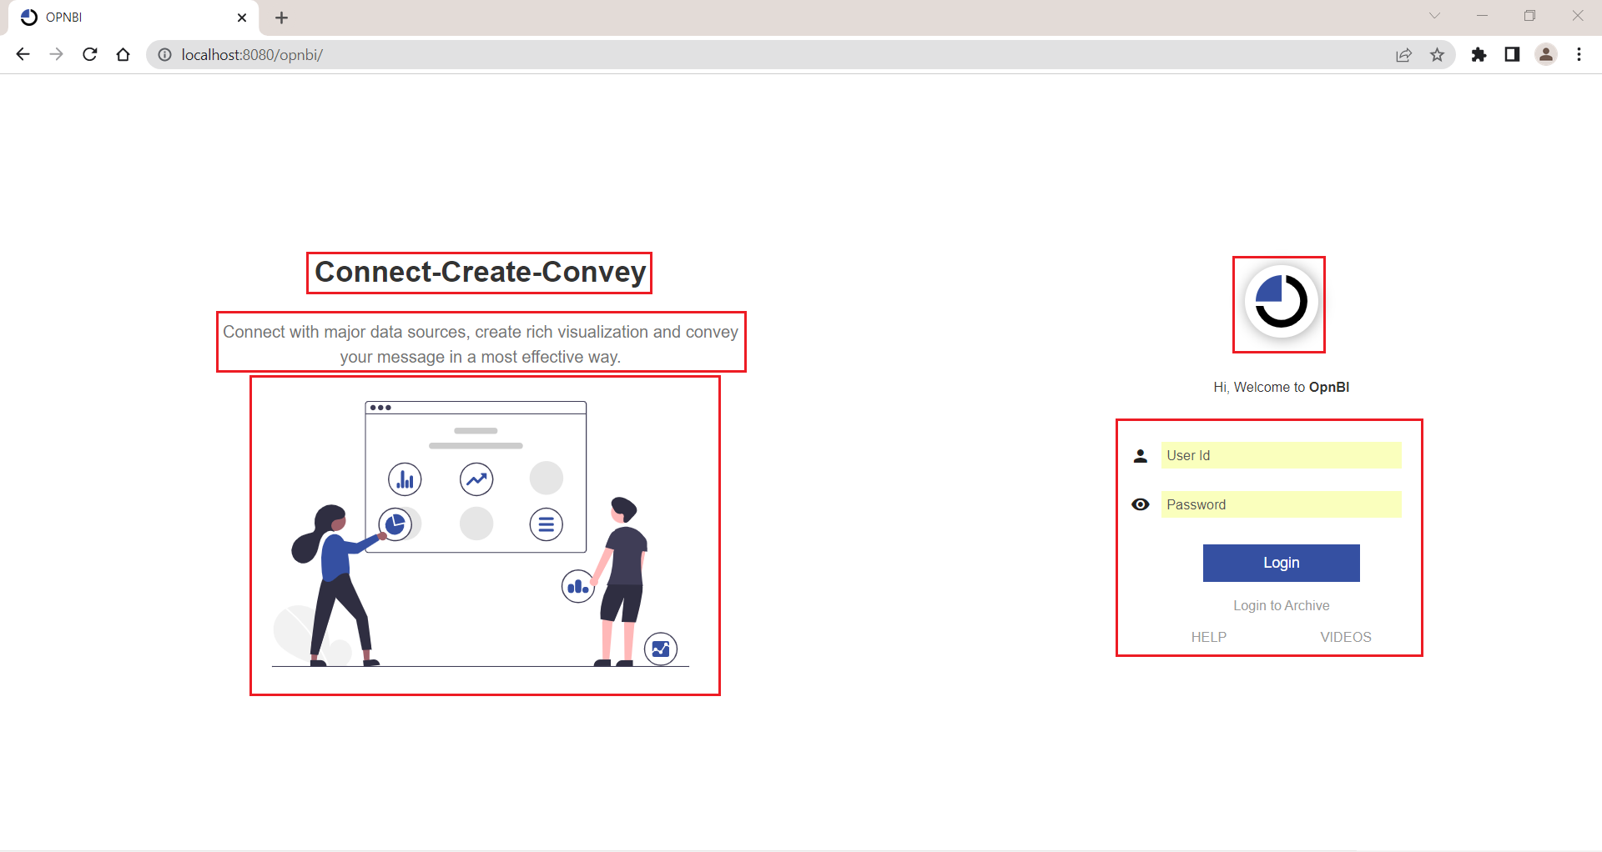Focus the User Id input field

[x=1281, y=455]
